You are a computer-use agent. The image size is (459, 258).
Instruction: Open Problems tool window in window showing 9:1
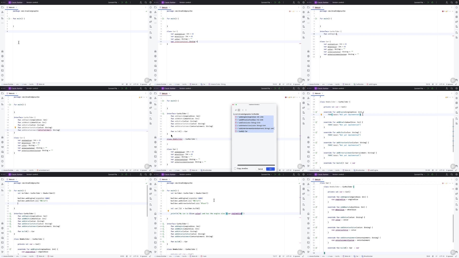click(x=2, y=75)
